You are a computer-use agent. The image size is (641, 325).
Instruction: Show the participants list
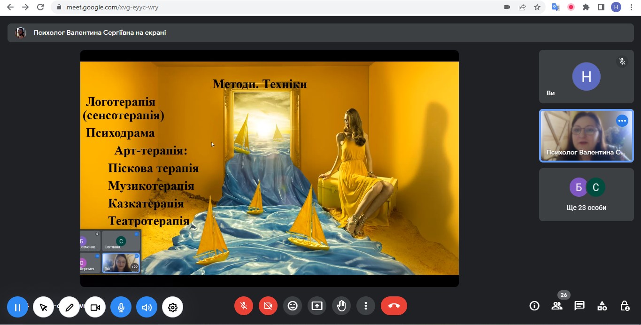point(557,306)
